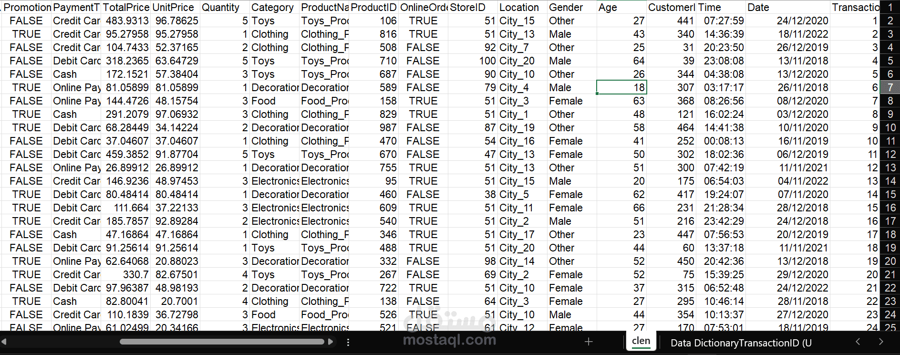The height and width of the screenshot is (355, 900).
Task: Click total price cell 483.9313
Action: click(x=125, y=21)
